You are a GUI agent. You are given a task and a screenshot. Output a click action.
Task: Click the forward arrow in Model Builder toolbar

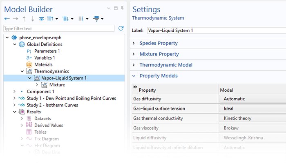16,19
